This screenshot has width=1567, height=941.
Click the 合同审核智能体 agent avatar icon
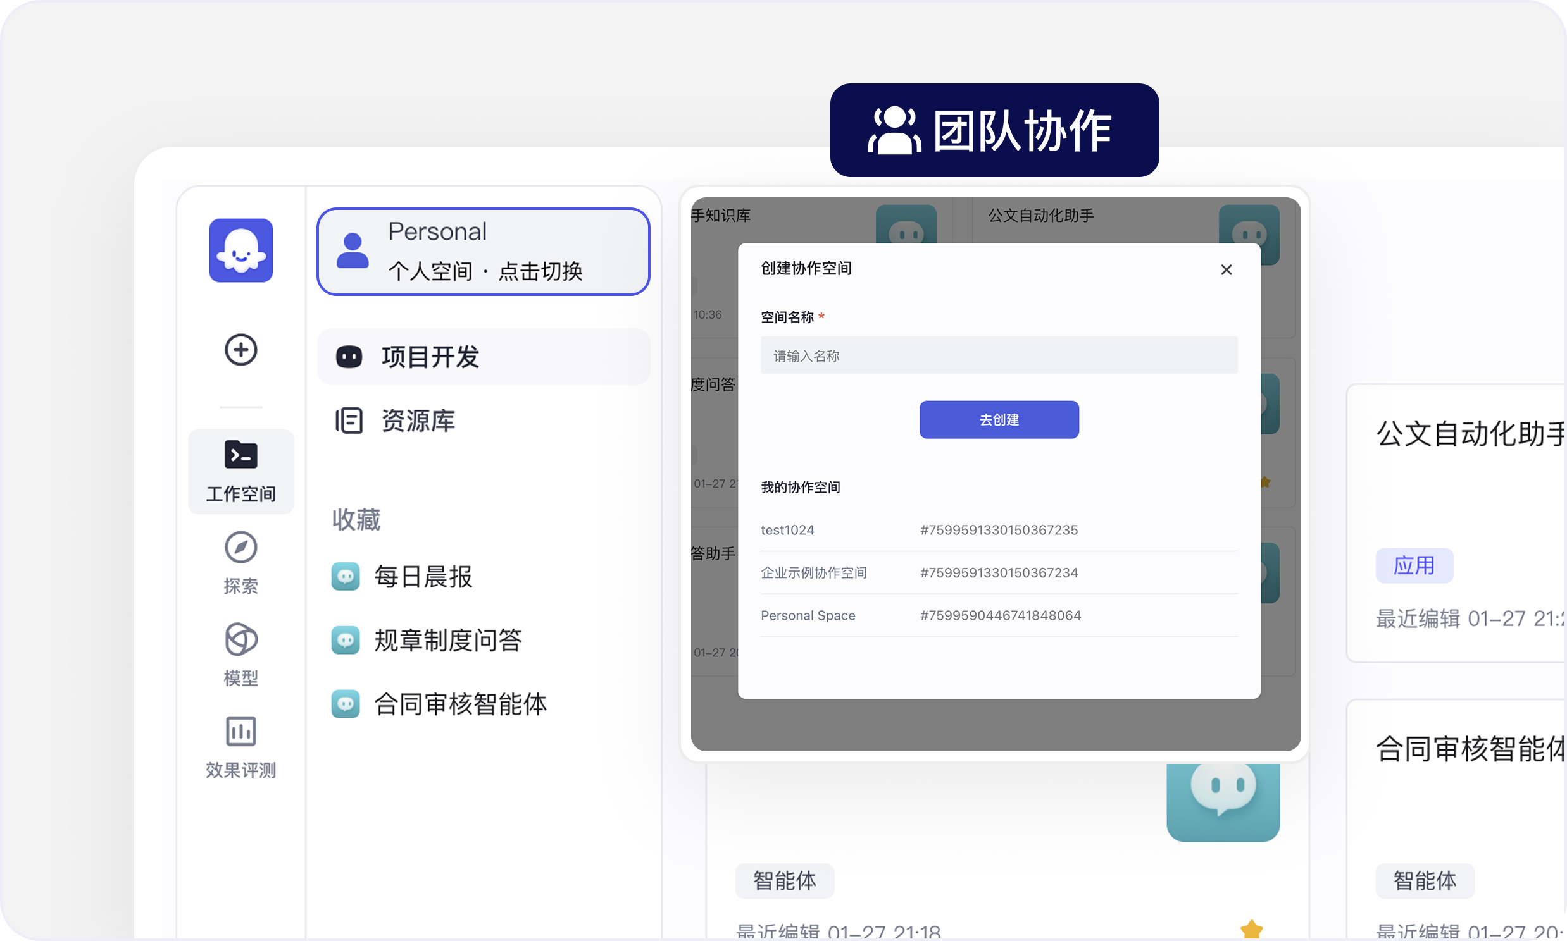[x=346, y=704]
